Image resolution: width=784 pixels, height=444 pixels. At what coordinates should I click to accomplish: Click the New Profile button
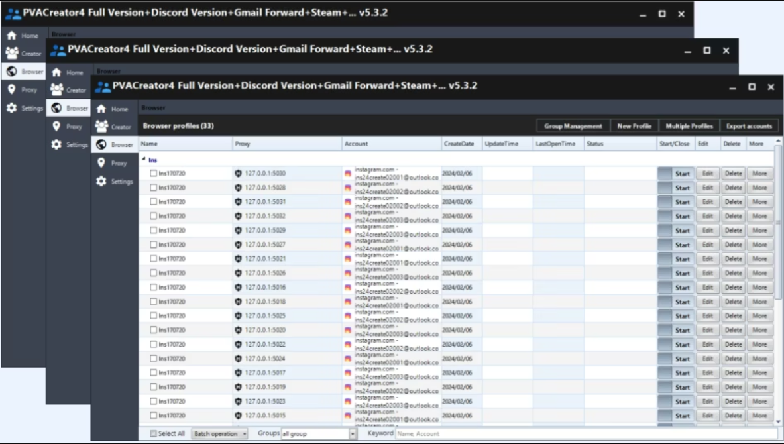(x=634, y=126)
